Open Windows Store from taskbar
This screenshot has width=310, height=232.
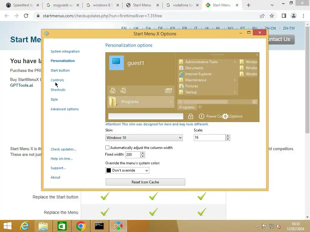62,226
